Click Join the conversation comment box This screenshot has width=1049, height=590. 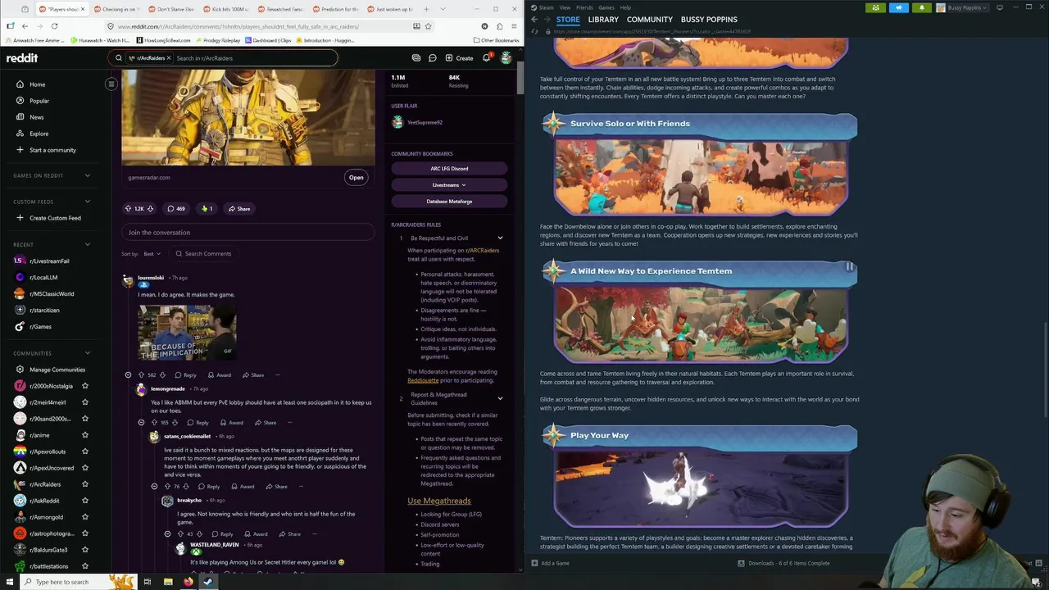247,232
